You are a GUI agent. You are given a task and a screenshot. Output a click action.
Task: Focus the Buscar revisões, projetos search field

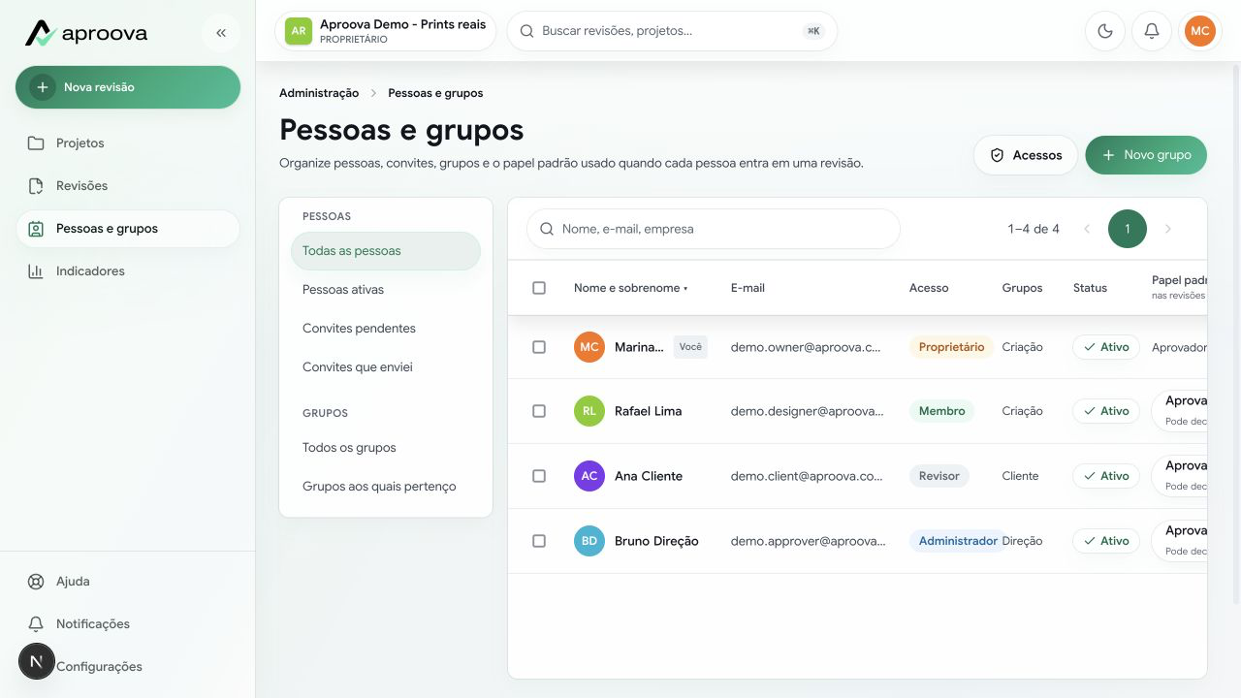tap(672, 31)
